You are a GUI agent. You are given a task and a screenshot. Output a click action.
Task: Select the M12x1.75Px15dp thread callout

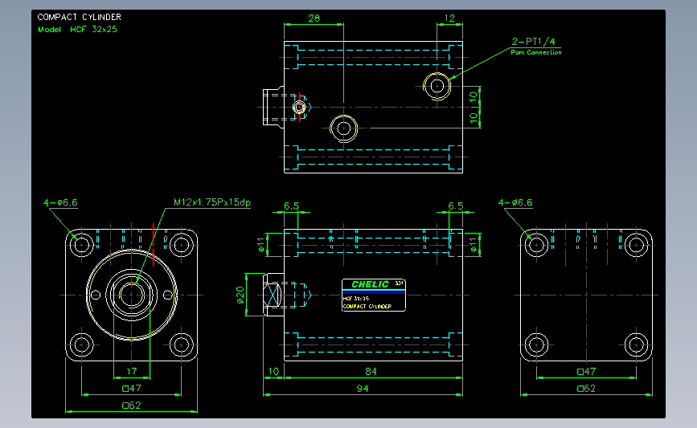(212, 202)
